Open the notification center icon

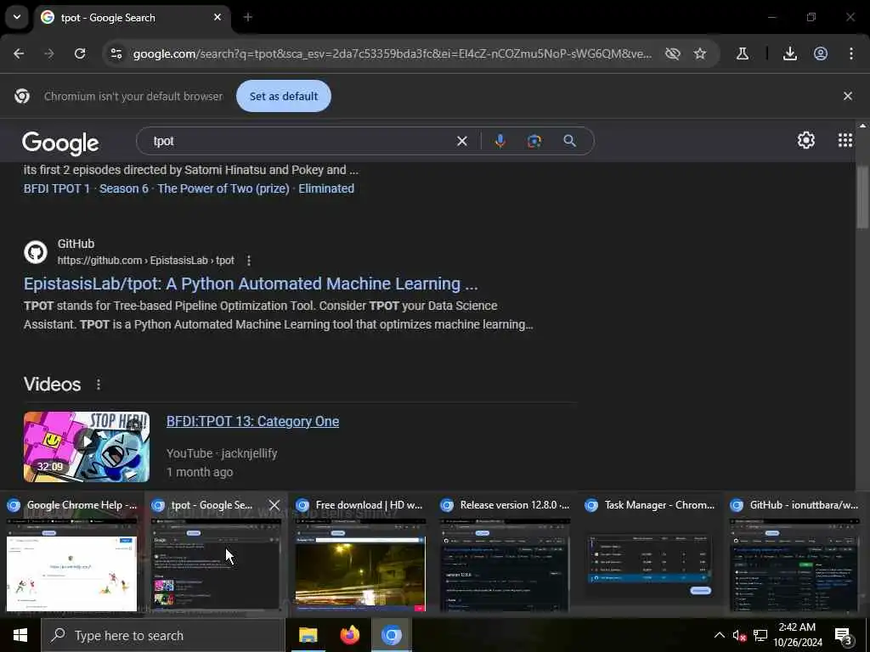[x=844, y=635]
